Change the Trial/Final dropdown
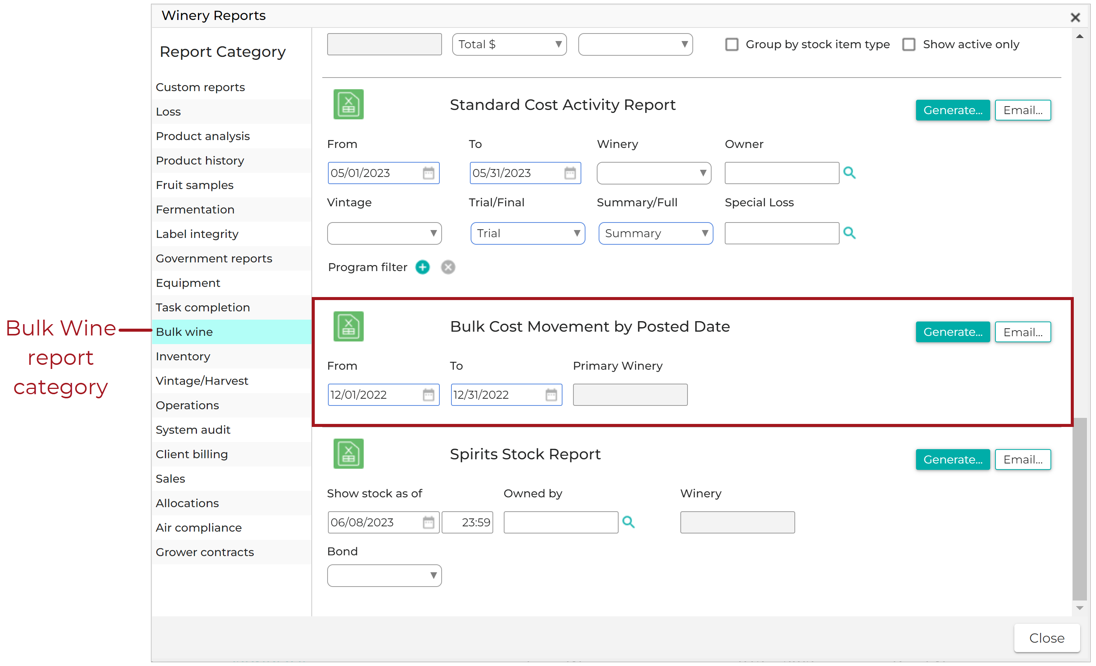 527,233
